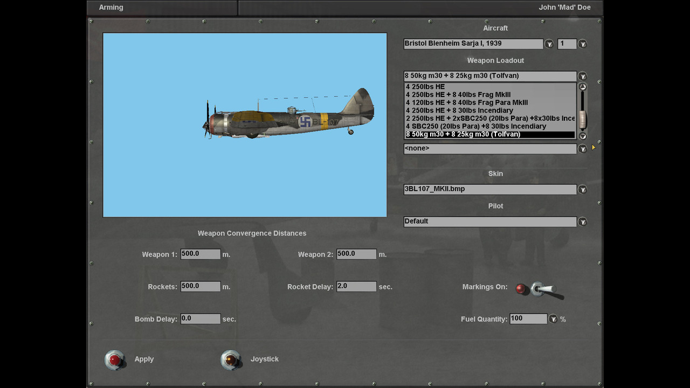Open the Aircraft selection dropdown arrow

549,44
